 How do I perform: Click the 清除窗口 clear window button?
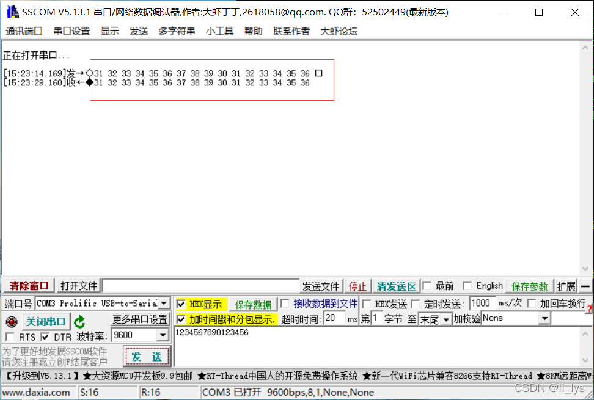28,286
